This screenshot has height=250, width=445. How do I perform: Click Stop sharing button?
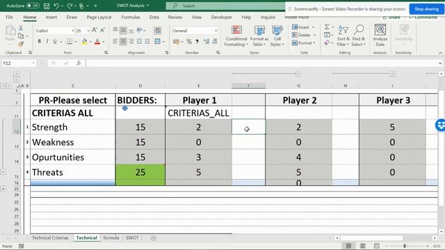pos(426,9)
